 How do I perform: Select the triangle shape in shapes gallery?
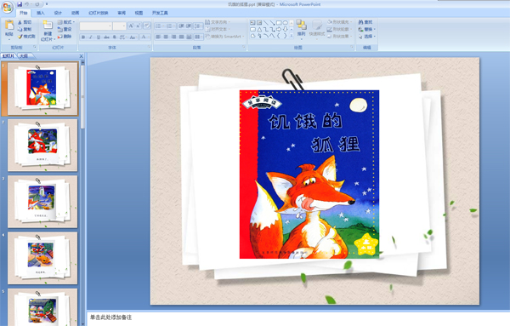click(259, 29)
